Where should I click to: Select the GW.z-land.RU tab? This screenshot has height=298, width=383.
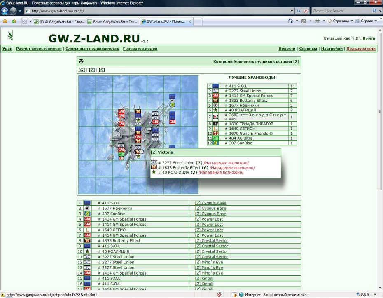click(x=163, y=21)
